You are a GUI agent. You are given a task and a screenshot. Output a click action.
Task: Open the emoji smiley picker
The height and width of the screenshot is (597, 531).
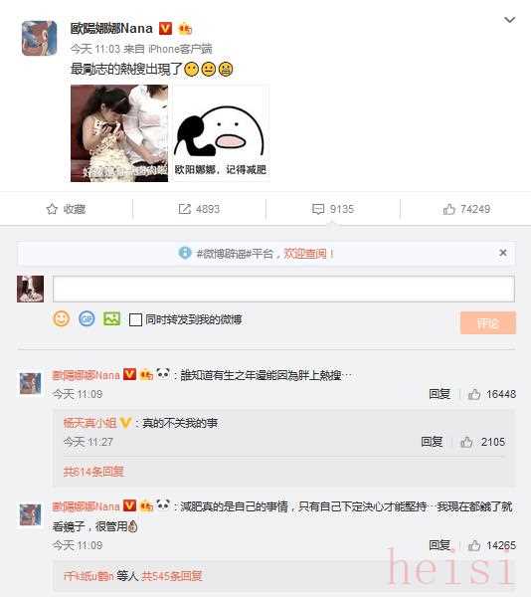tap(61, 318)
